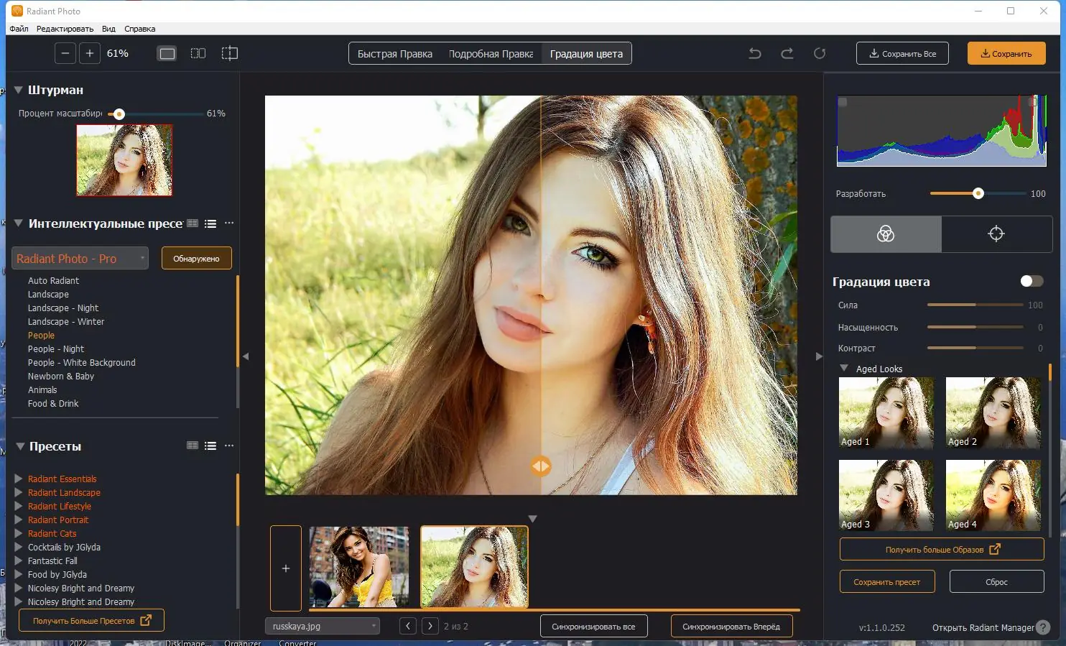Image resolution: width=1066 pixels, height=646 pixels.
Task: Switch Пресеты panel to list view
Action: 210,446
